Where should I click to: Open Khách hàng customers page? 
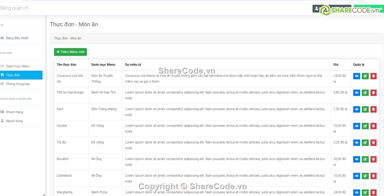point(14,112)
